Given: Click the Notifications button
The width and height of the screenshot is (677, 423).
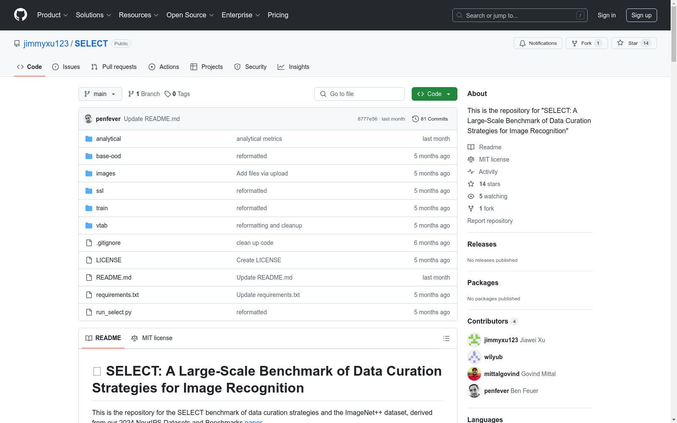Looking at the screenshot, I should (538, 43).
